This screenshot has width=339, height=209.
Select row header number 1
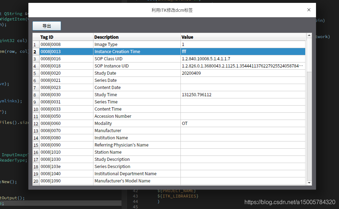point(36,45)
